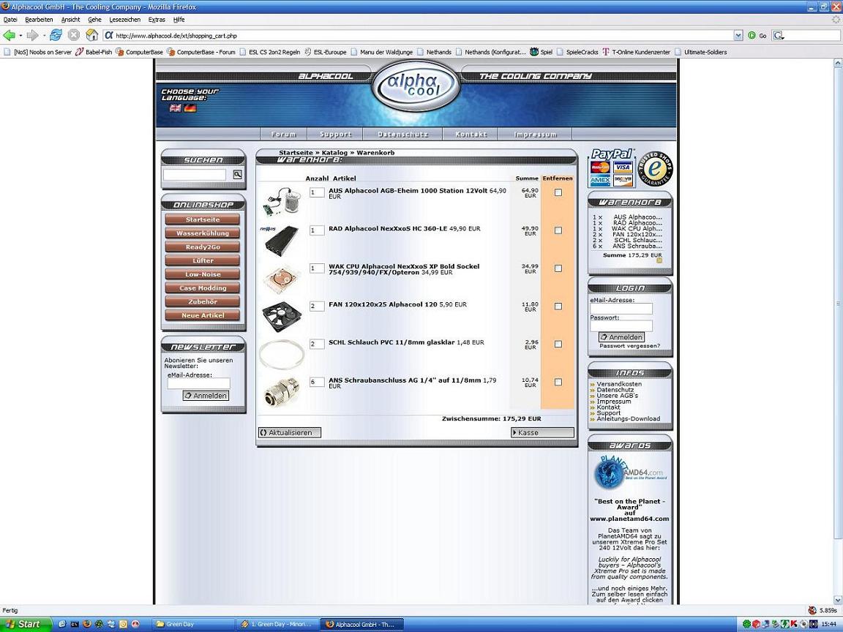Mark WAK CPU NexXxoS XP for removal
Screen dimensions: 843x632
click(558, 268)
